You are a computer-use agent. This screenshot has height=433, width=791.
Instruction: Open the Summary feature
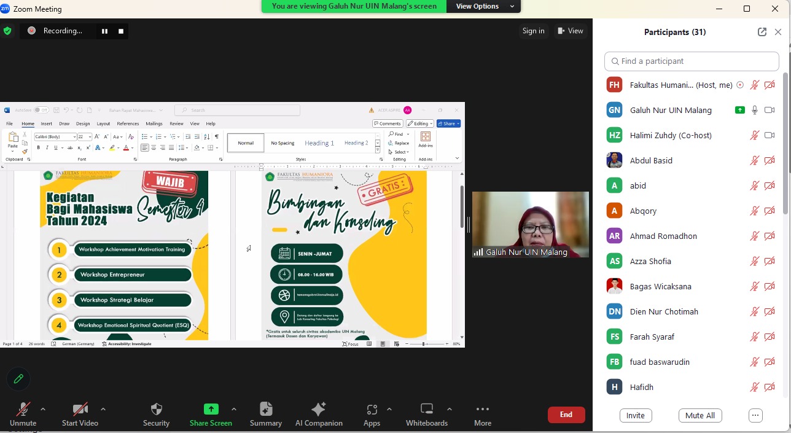pyautogui.click(x=265, y=409)
